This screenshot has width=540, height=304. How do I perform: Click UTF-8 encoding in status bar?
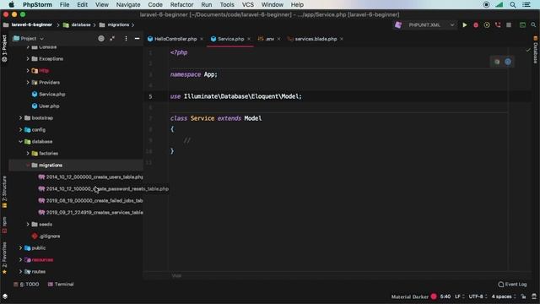pos(478,296)
